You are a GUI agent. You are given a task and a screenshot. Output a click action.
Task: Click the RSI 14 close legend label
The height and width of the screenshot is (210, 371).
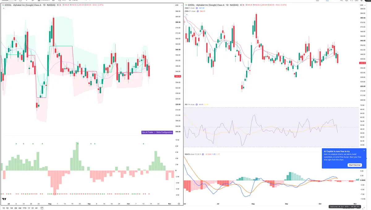coord(190,104)
